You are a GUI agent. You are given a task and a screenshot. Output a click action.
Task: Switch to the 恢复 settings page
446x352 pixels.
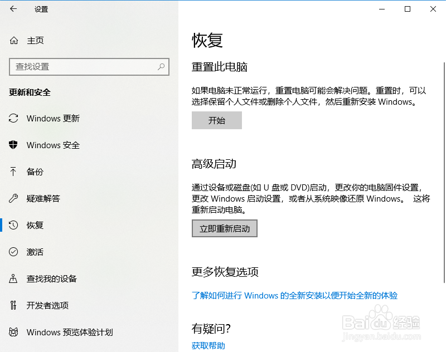pos(36,226)
